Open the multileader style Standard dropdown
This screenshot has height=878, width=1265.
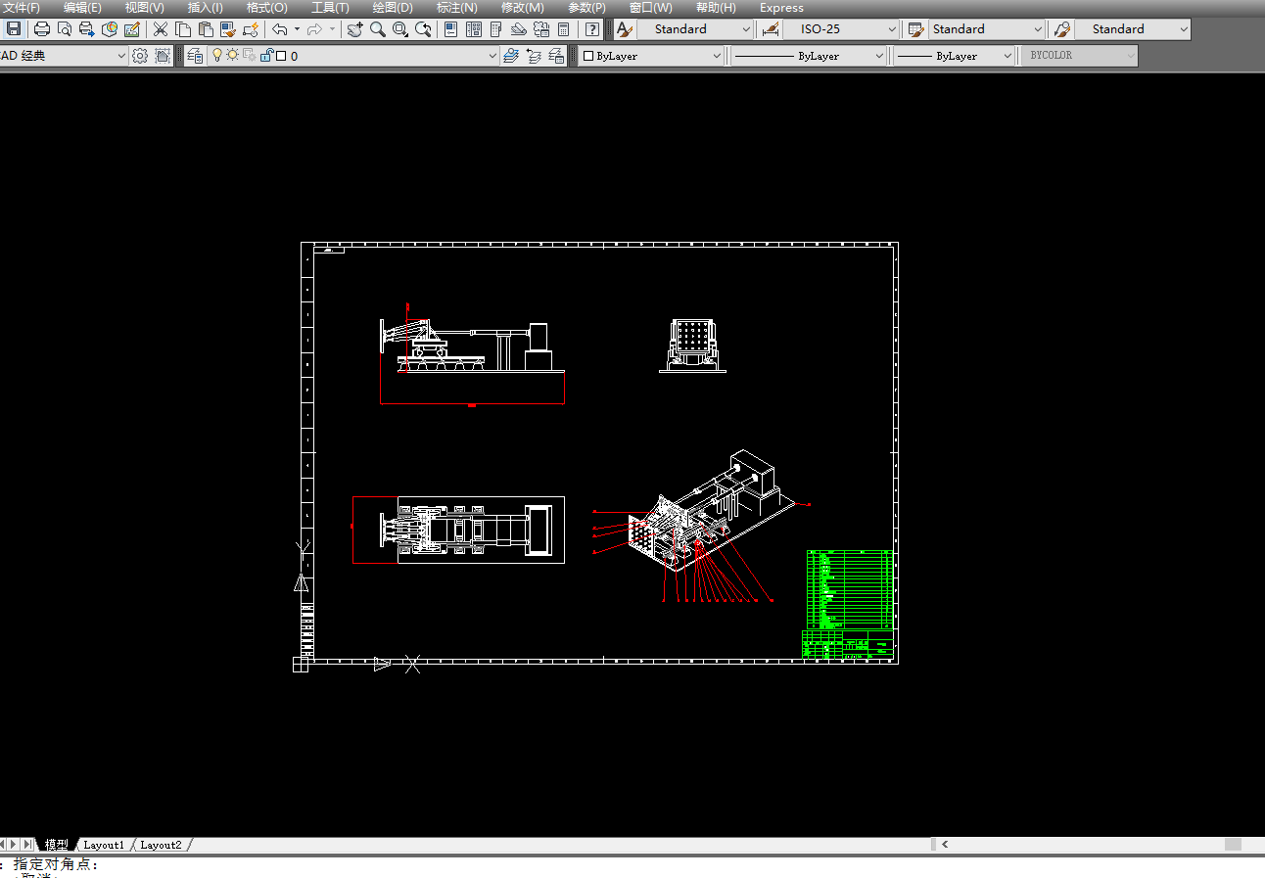coord(1133,29)
